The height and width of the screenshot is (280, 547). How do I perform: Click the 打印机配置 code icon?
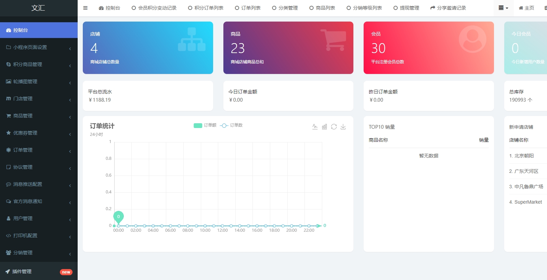(x=9, y=236)
